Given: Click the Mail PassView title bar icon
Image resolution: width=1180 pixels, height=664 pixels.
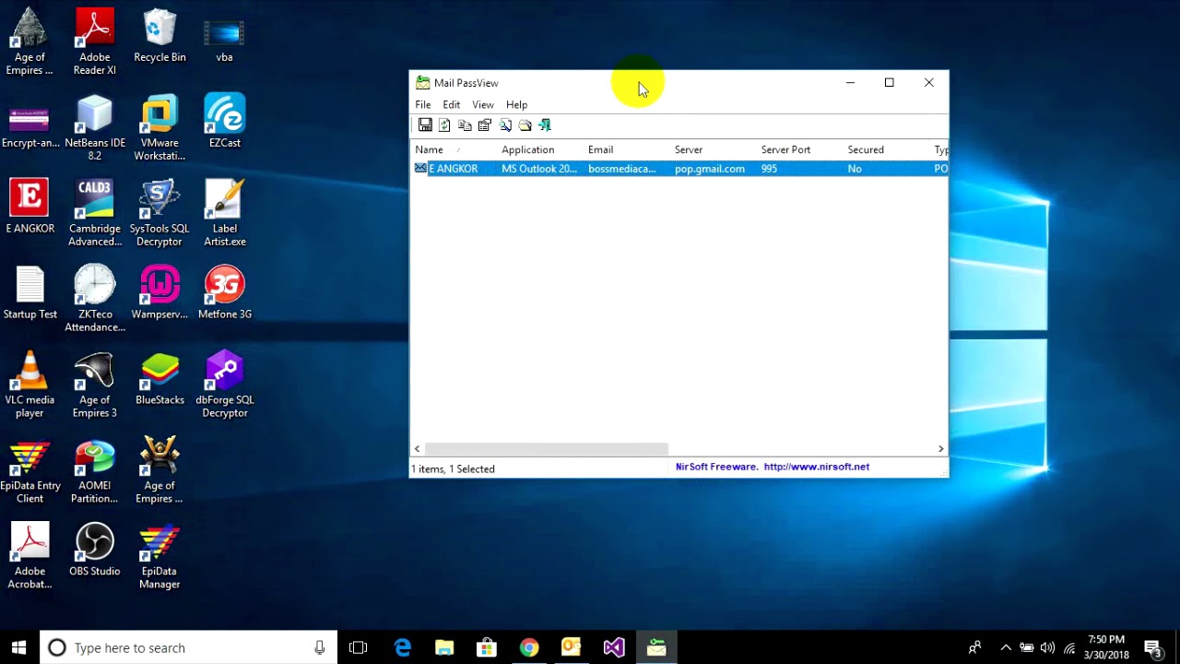Looking at the screenshot, I should pyautogui.click(x=422, y=83).
